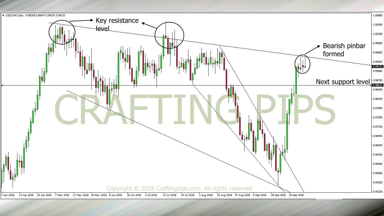Viewport: 384px width, 216px height.
Task: Click the 0.96995 price axis label
Action: pyautogui.click(x=378, y=136)
